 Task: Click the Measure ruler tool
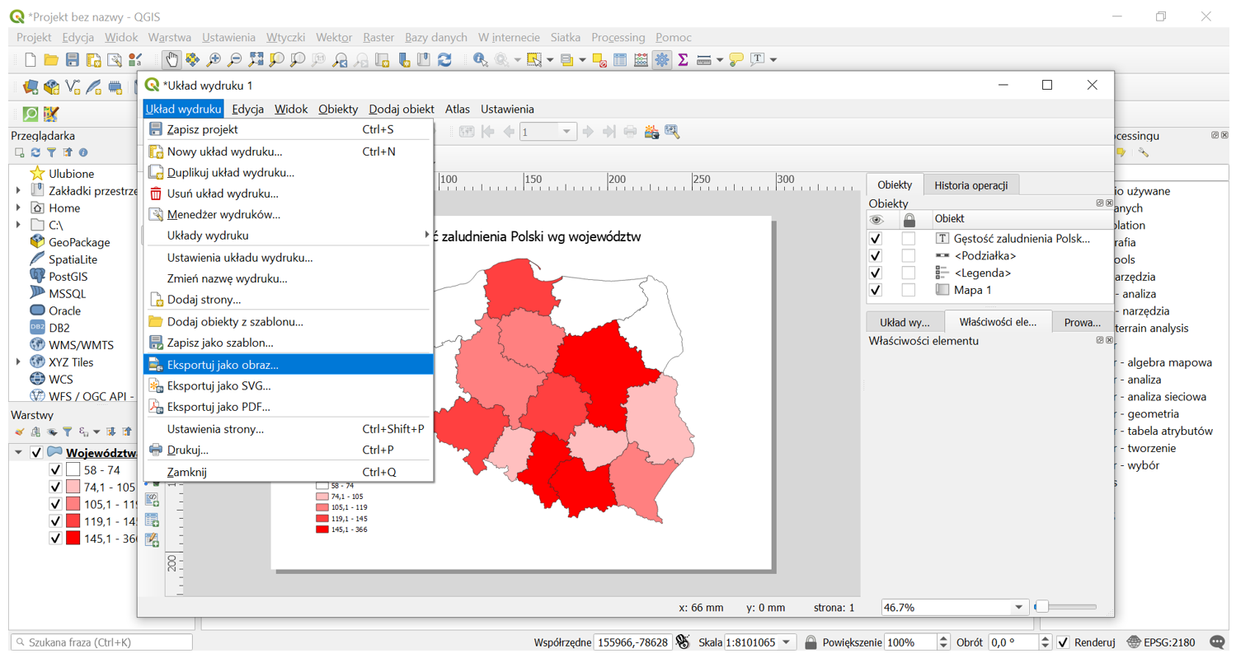[703, 59]
